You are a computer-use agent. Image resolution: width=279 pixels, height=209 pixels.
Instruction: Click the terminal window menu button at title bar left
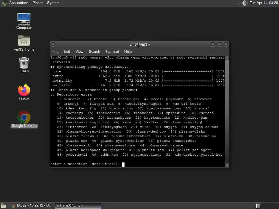[x=53, y=44]
